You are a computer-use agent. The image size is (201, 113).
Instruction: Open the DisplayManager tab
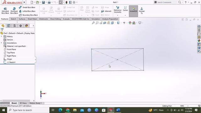tap(26, 26)
